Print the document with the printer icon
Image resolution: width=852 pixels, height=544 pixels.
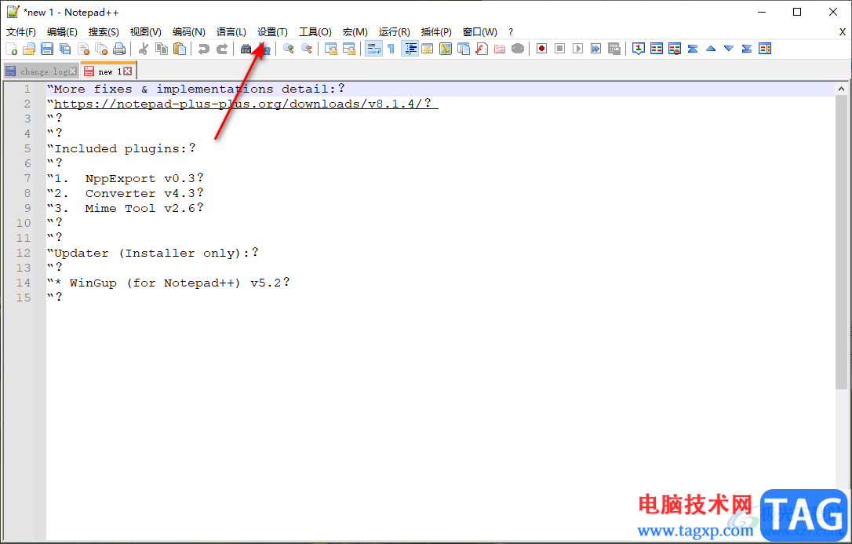point(119,49)
